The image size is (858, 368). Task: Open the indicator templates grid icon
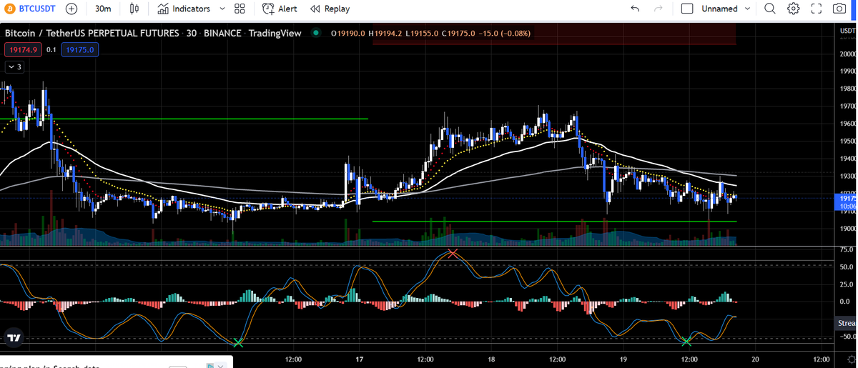[240, 9]
